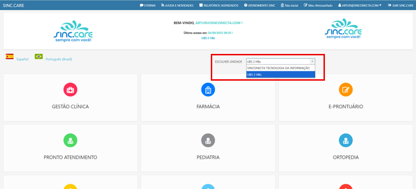Click the Gestão Clínica label

[70, 106]
